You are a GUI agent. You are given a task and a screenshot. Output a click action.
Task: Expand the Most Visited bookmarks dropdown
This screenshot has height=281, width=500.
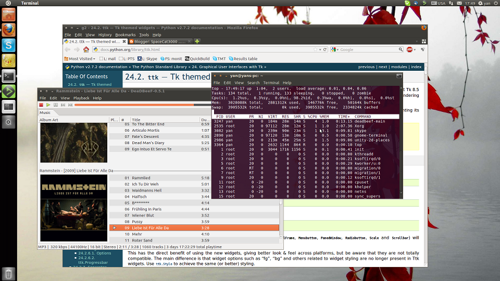[x=80, y=59]
